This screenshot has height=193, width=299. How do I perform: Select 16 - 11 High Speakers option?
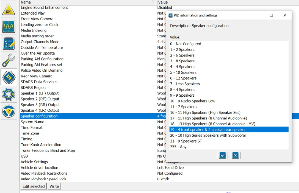(x=229, y=112)
